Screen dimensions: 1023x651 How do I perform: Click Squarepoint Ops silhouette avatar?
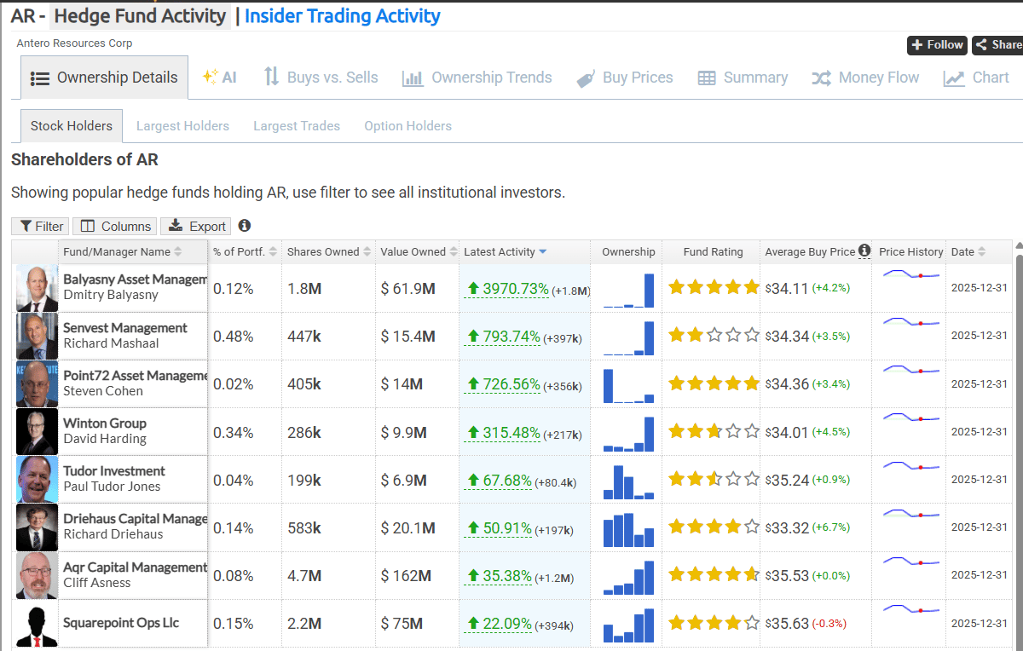pos(37,623)
